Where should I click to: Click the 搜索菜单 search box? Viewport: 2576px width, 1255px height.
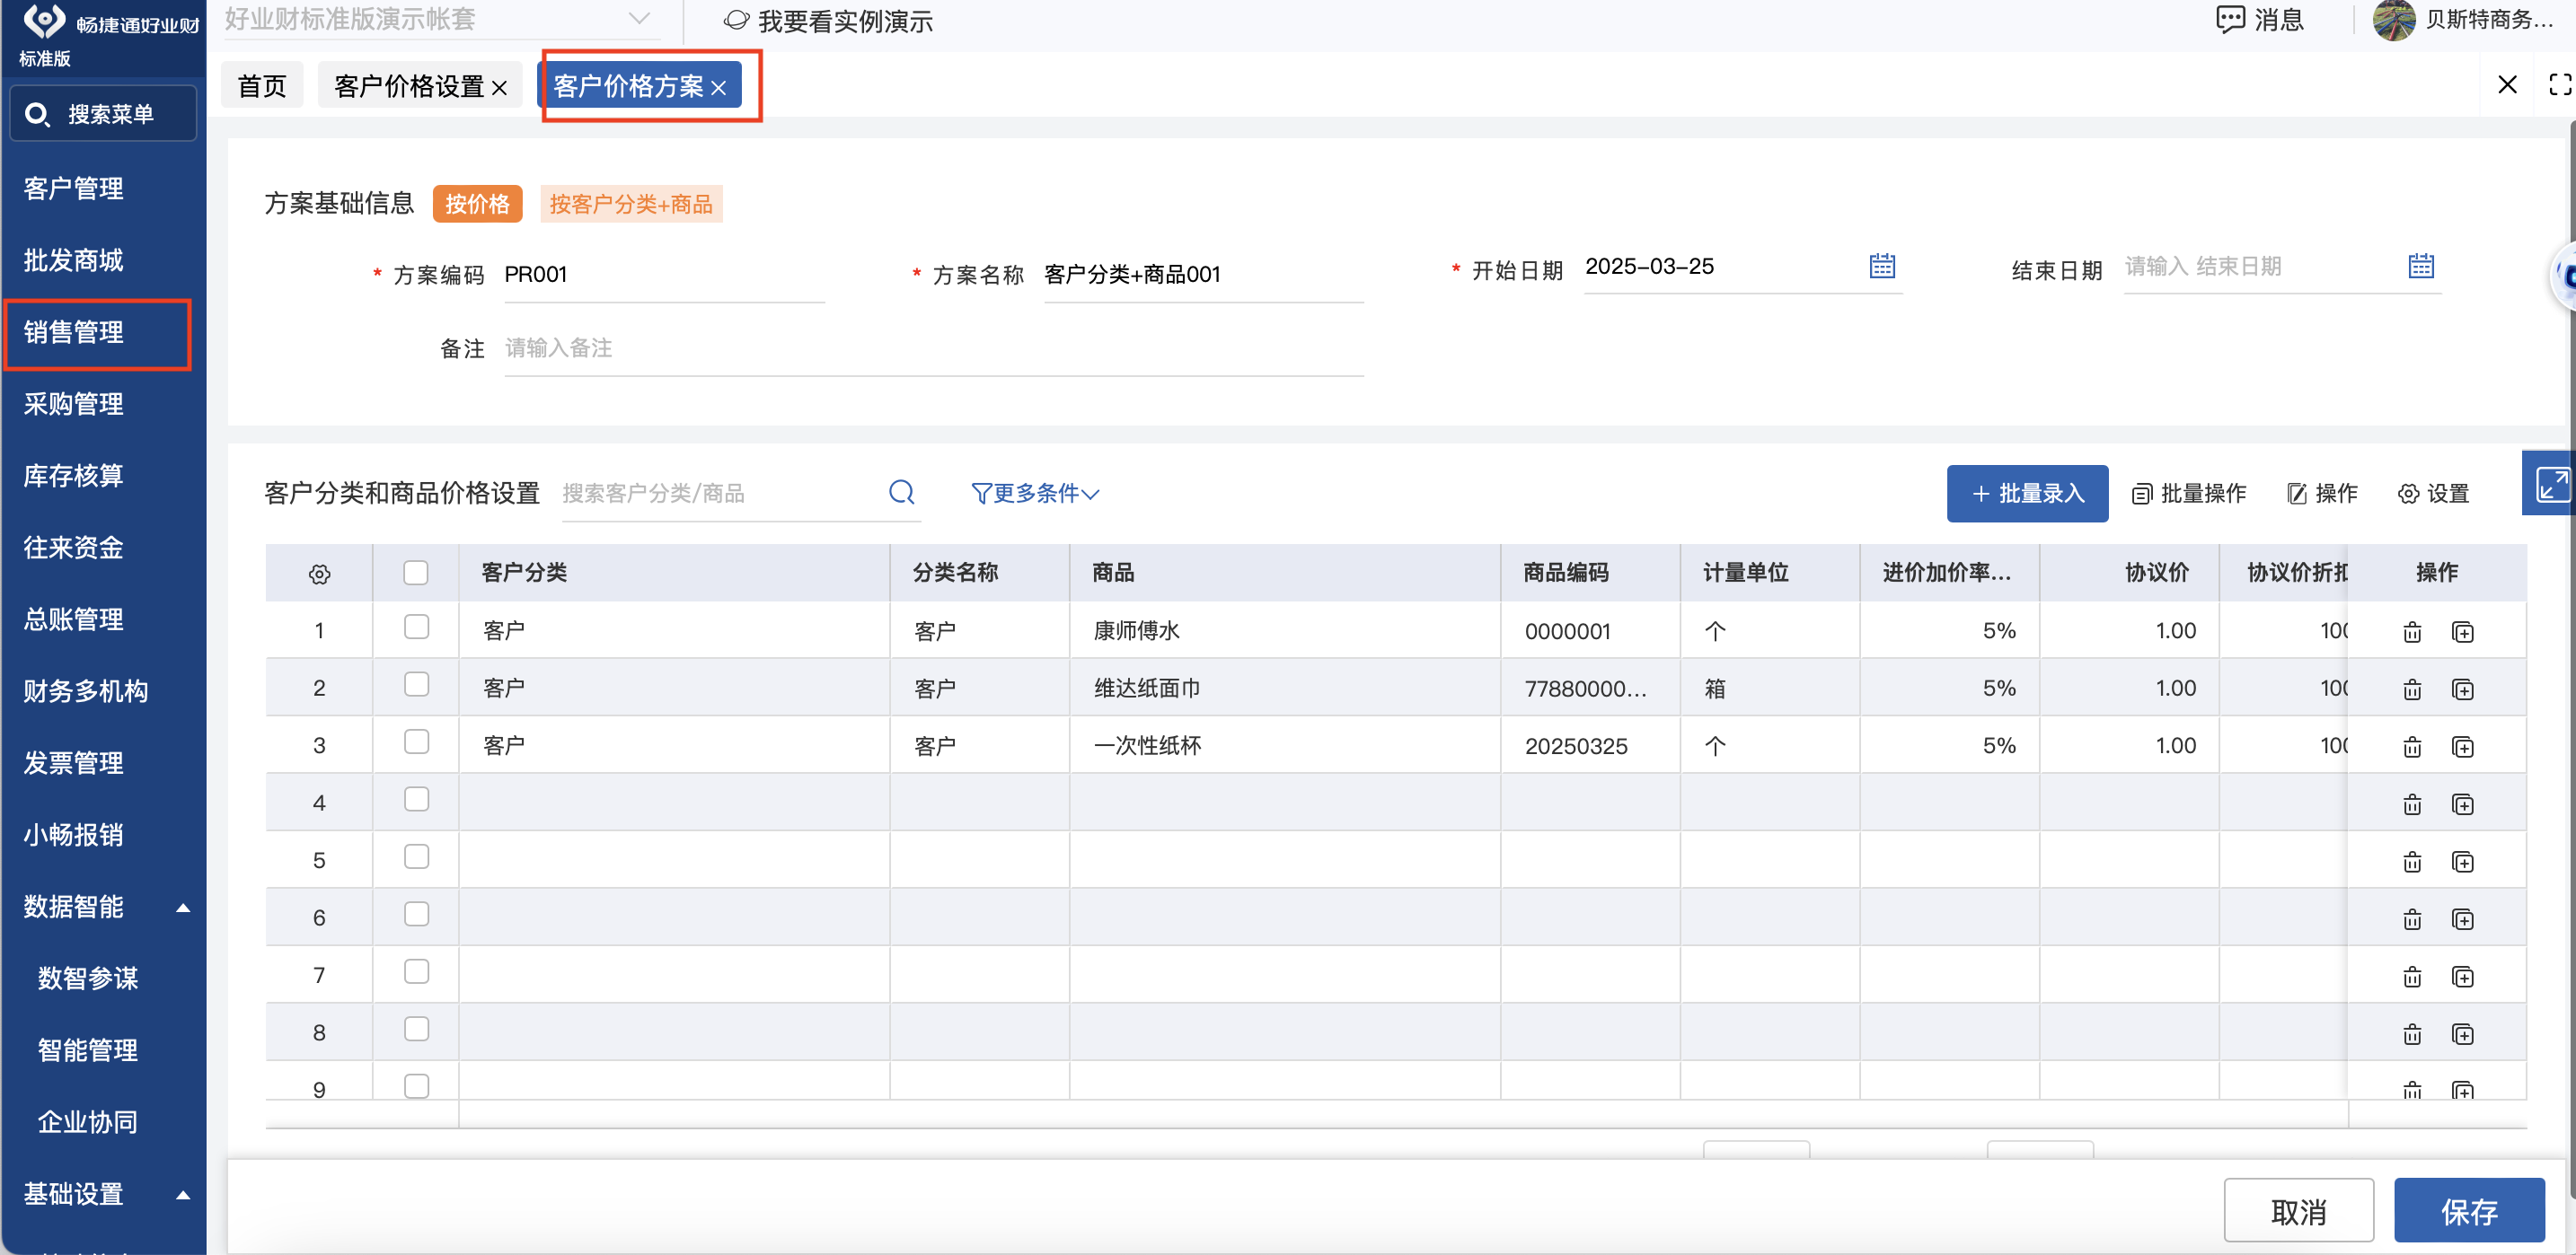pyautogui.click(x=103, y=114)
